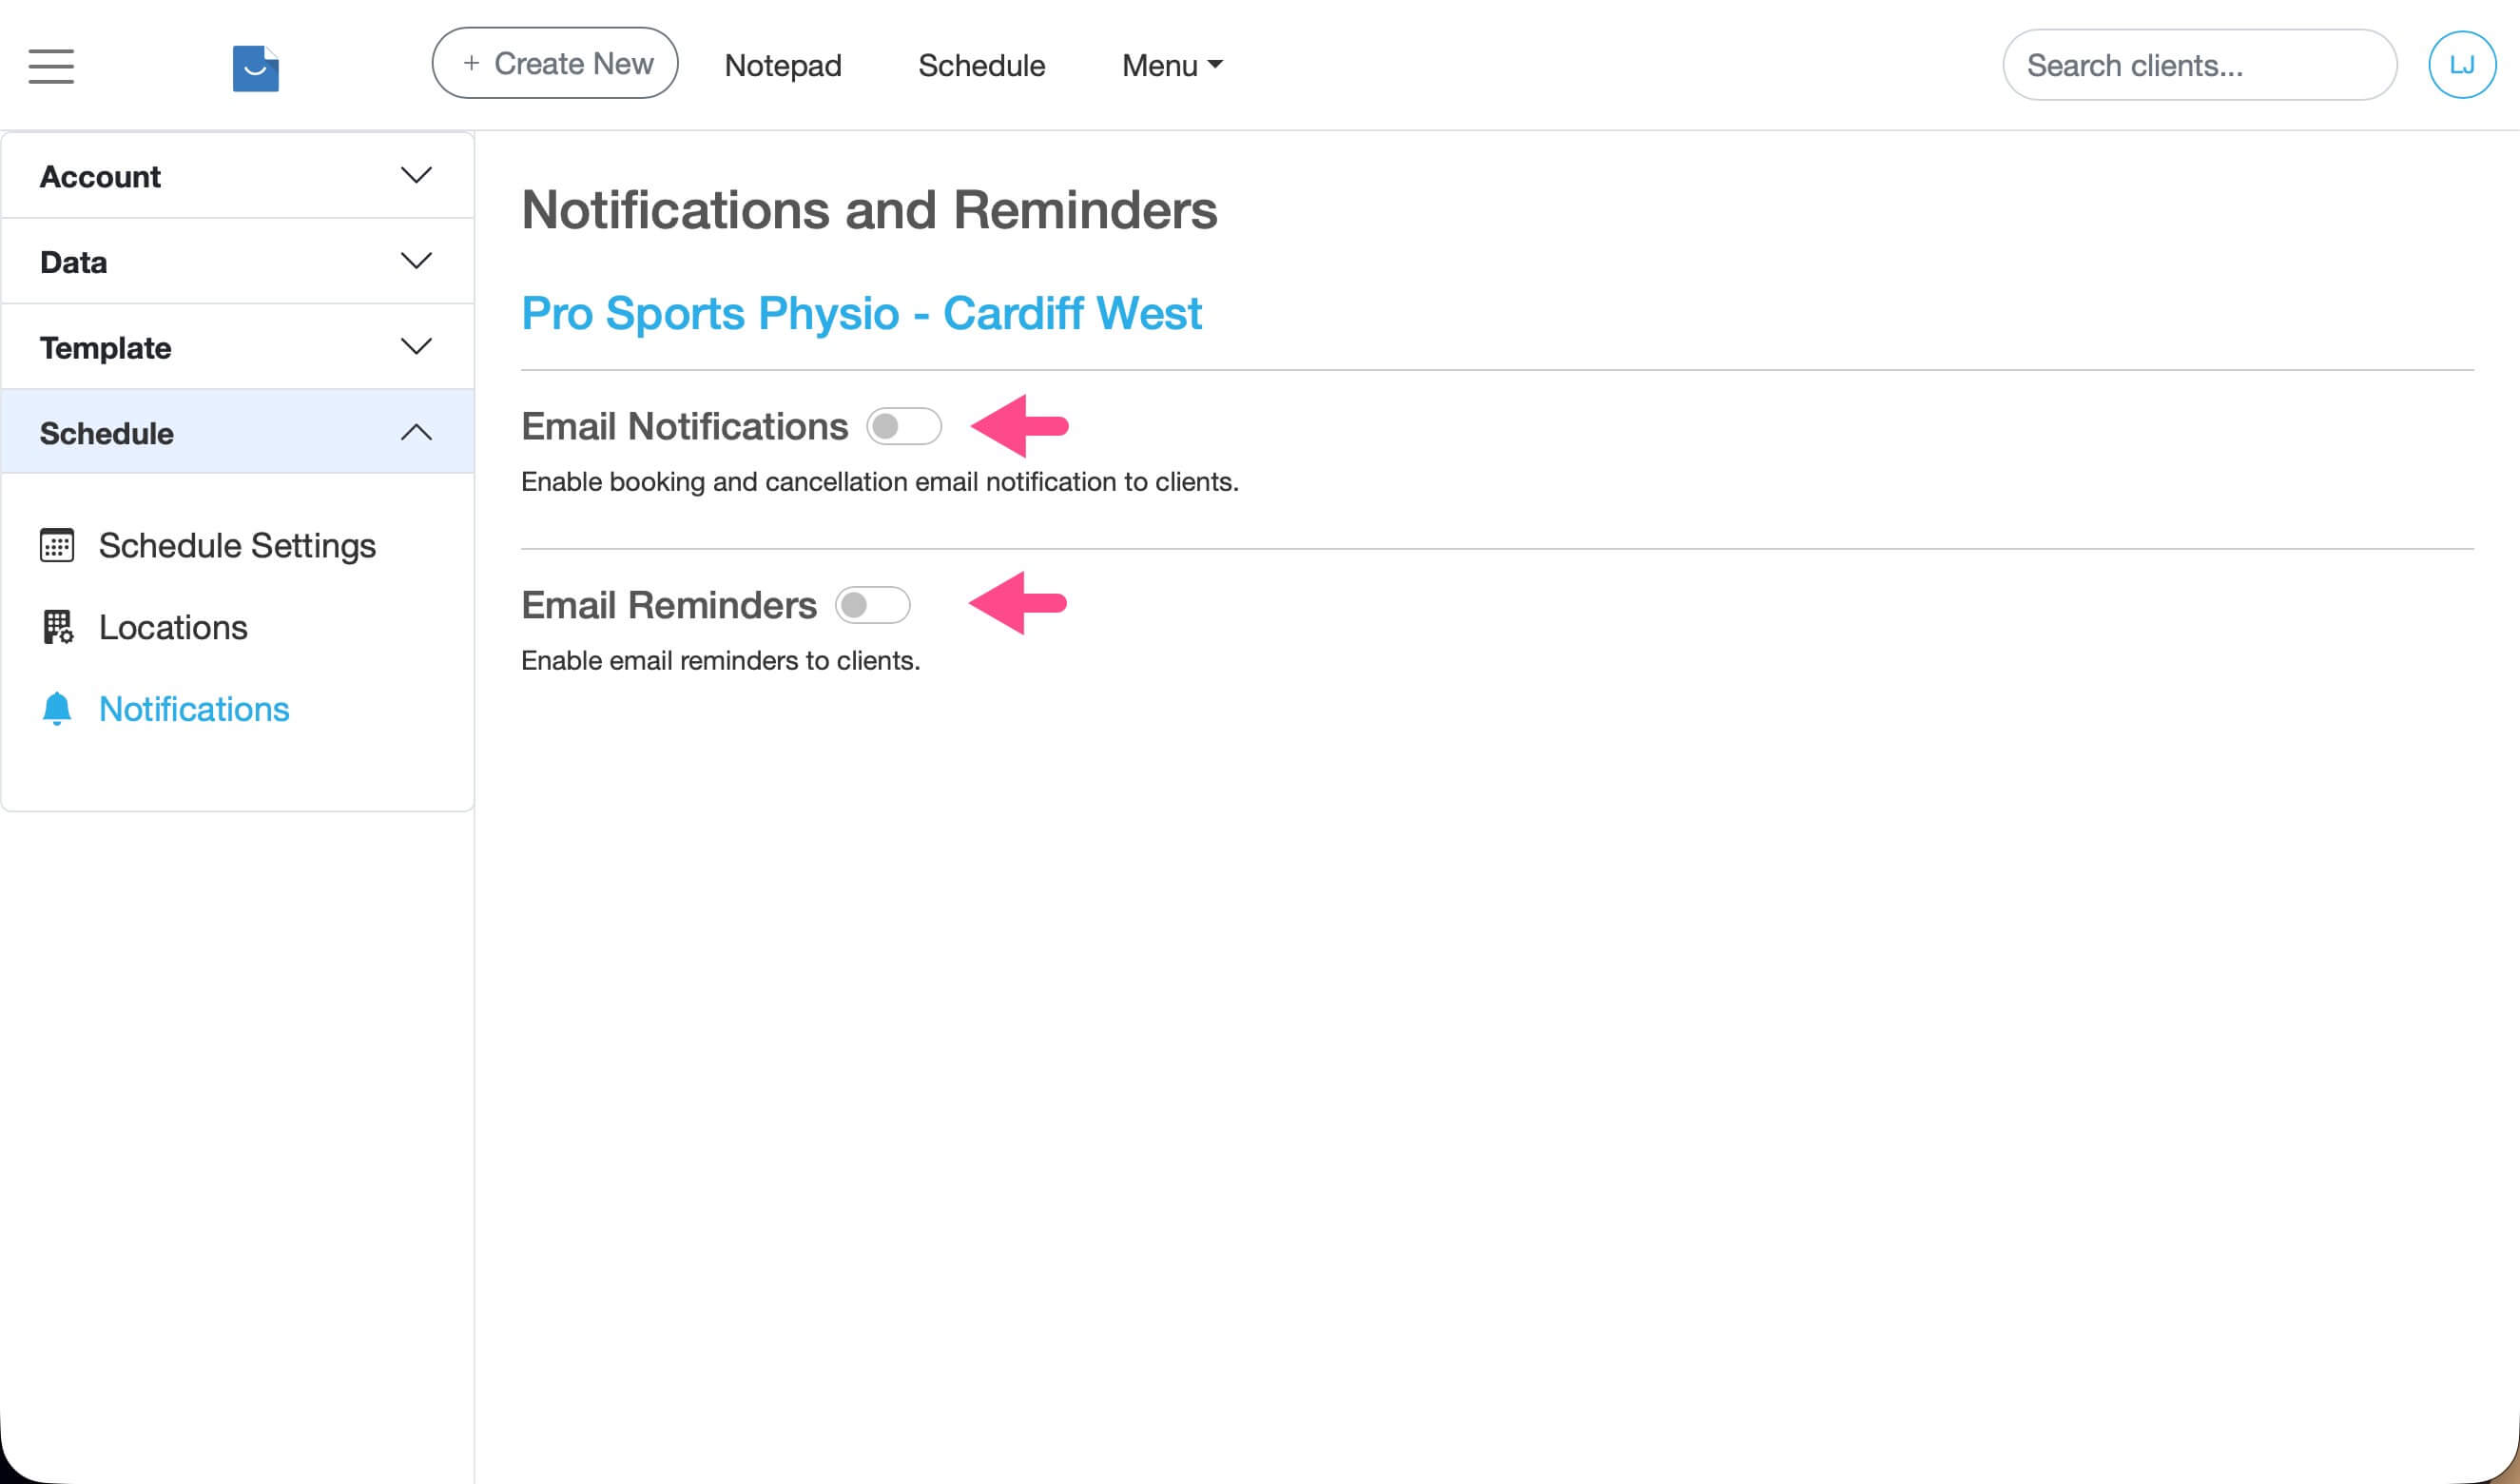
Task: Open Notepad from the top navigation
Action: [782, 65]
